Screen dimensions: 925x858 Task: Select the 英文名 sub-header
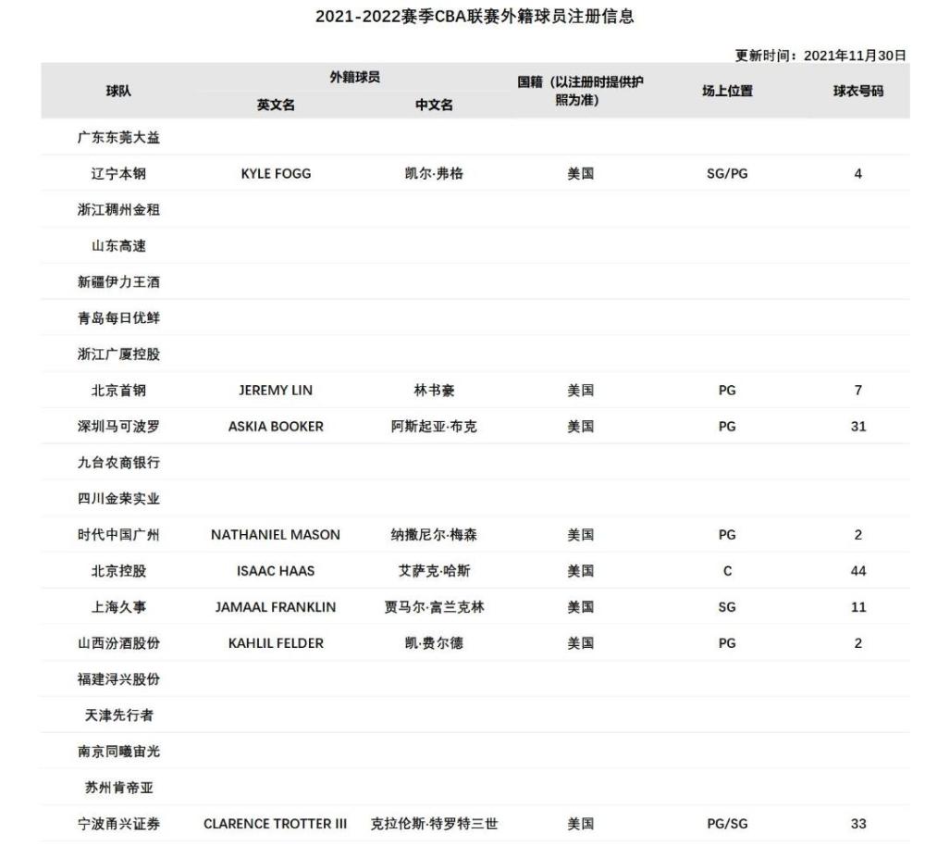point(276,105)
